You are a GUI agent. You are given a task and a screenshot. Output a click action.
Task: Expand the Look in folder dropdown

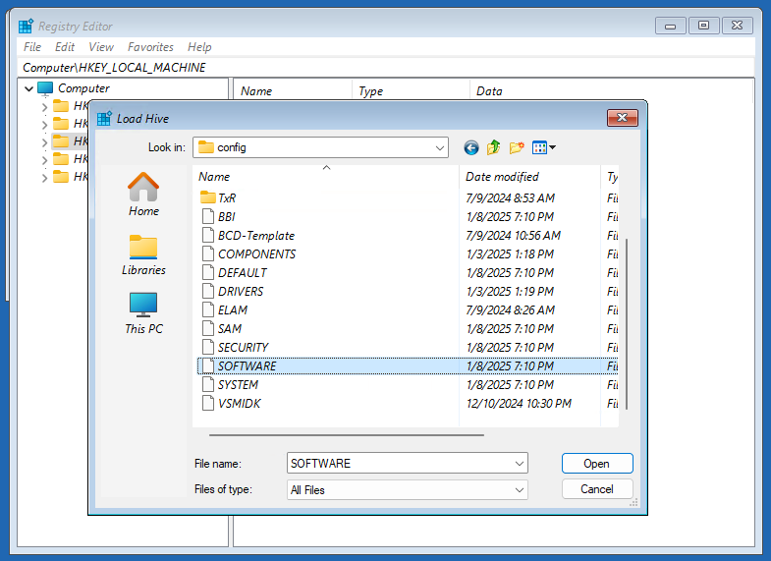440,147
